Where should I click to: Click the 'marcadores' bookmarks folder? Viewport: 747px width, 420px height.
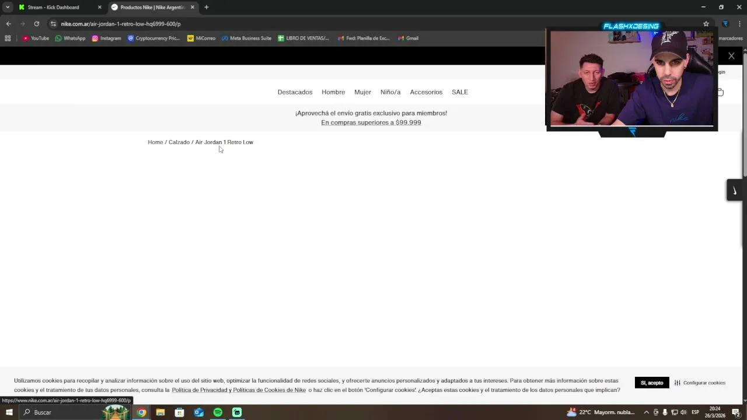[730, 38]
